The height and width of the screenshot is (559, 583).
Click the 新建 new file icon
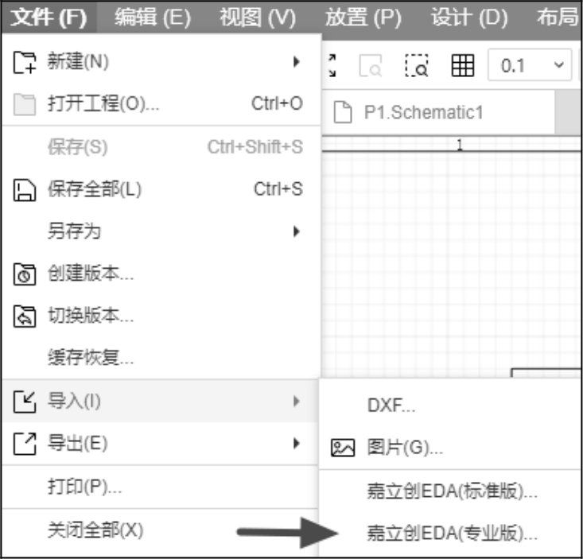tap(25, 61)
